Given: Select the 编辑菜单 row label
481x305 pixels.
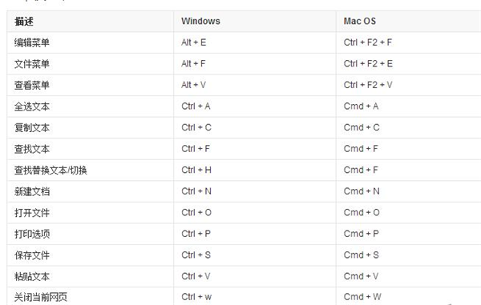Looking at the screenshot, I should point(32,42).
